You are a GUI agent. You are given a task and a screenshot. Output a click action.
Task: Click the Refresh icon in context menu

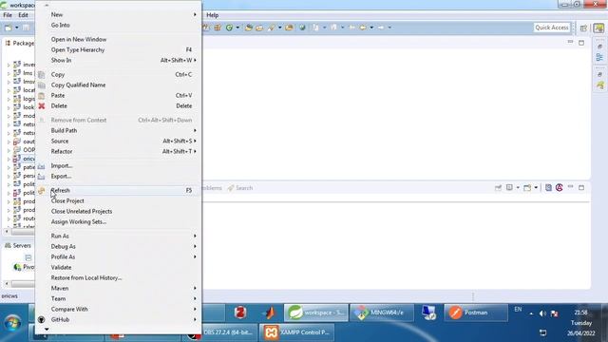click(x=42, y=190)
